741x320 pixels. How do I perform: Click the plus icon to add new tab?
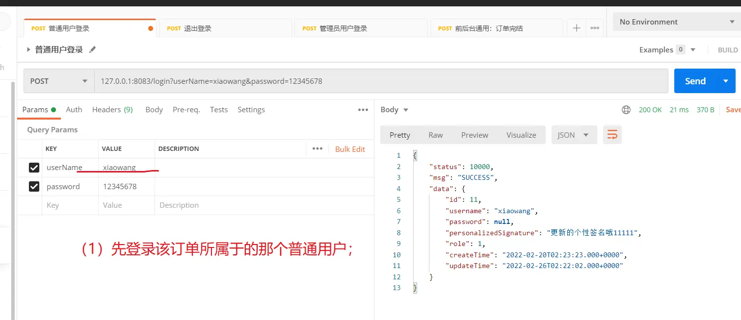click(576, 28)
